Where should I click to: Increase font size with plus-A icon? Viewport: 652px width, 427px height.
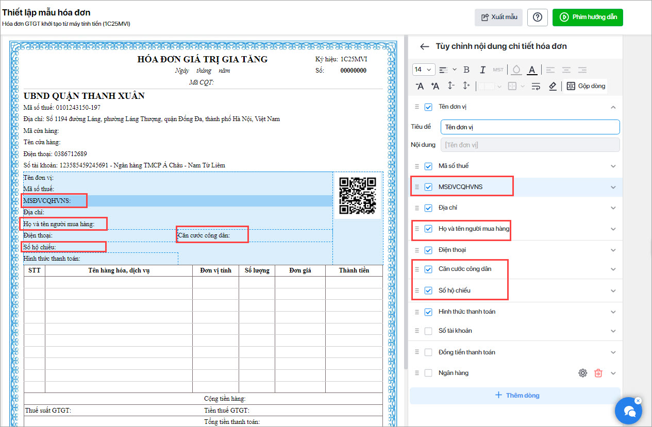tap(435, 86)
